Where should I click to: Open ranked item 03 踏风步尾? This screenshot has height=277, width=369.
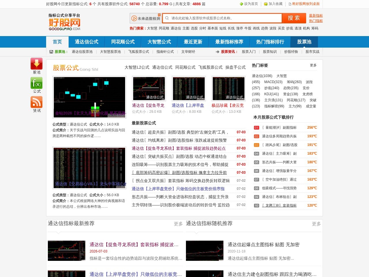[280, 145]
